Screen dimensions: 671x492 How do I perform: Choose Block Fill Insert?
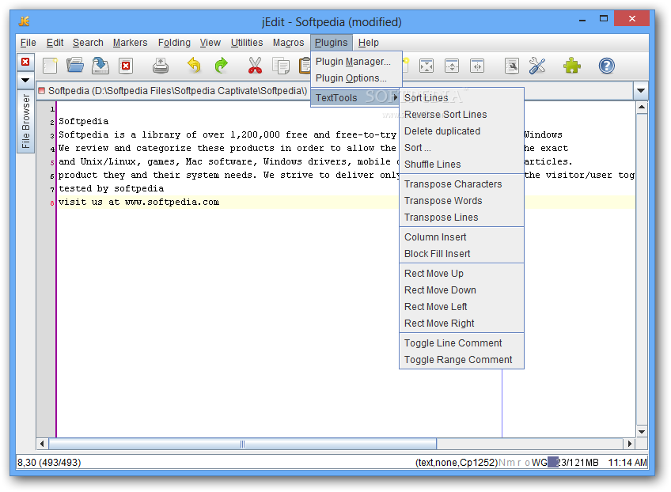461,254
